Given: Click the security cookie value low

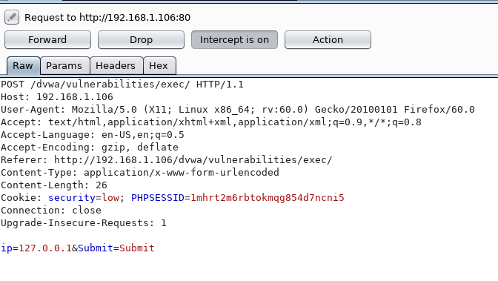Looking at the screenshot, I should [110, 198].
